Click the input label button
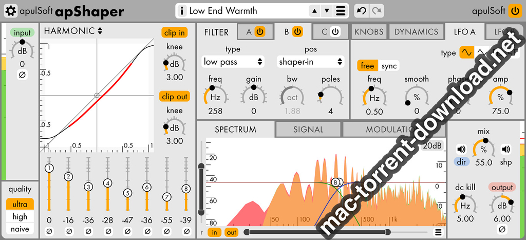 tap(22, 33)
